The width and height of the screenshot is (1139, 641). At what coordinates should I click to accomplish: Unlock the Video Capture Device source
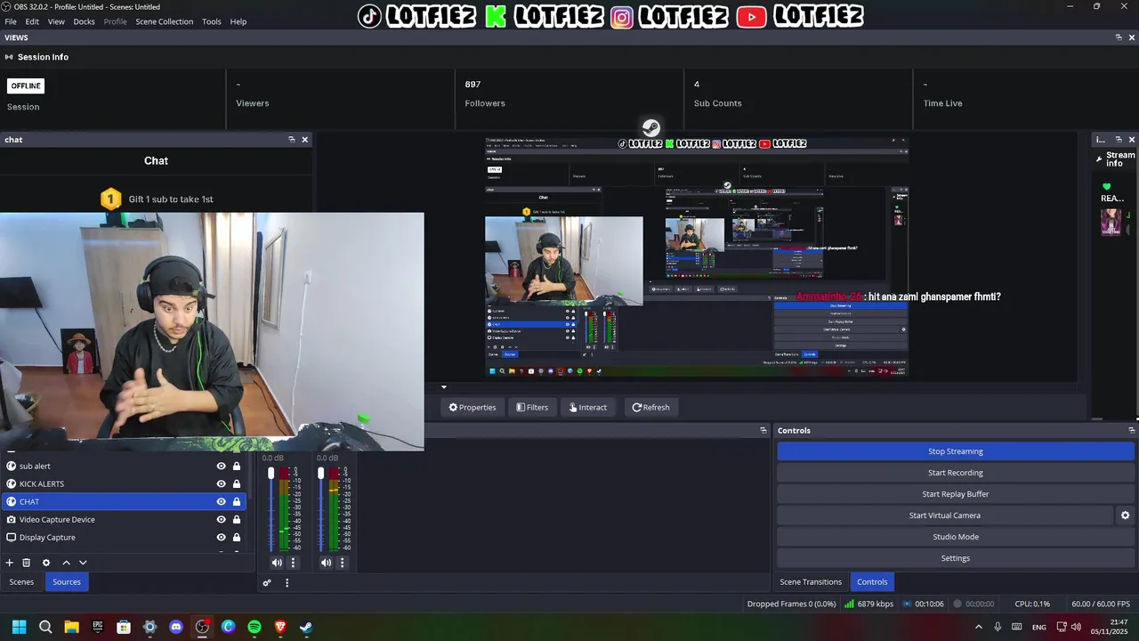click(x=237, y=520)
